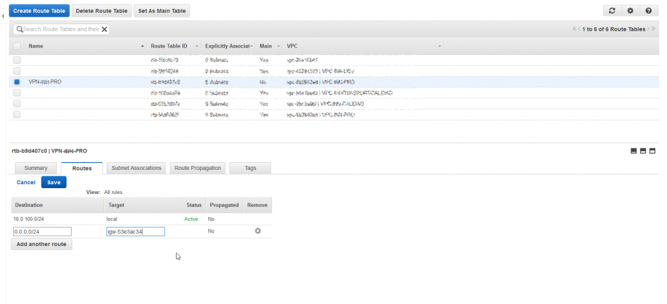
Task: Click the help question mark icon
Action: coord(648,11)
